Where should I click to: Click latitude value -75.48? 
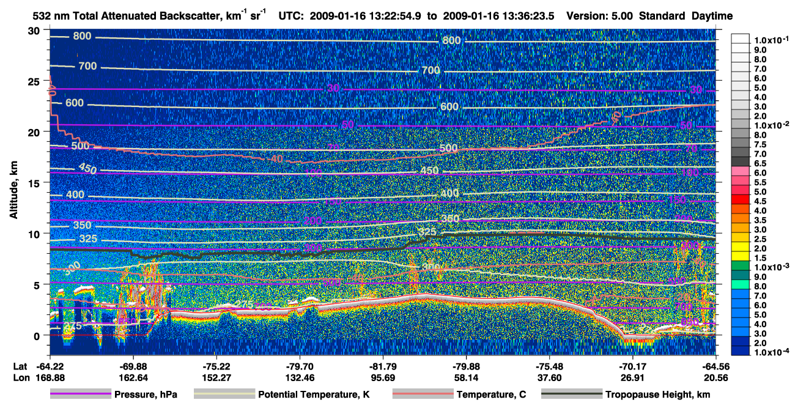pyautogui.click(x=550, y=366)
